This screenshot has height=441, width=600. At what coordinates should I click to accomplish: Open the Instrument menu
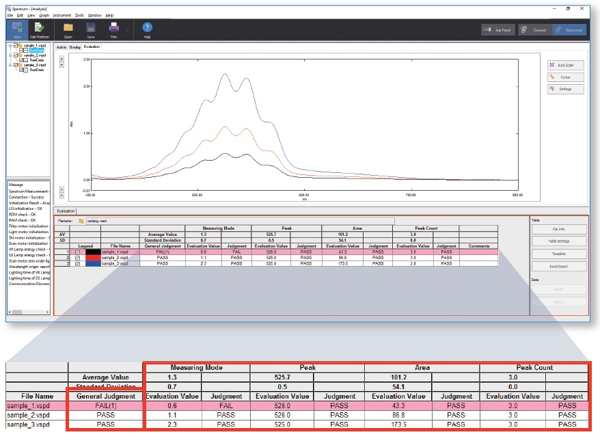[62, 15]
